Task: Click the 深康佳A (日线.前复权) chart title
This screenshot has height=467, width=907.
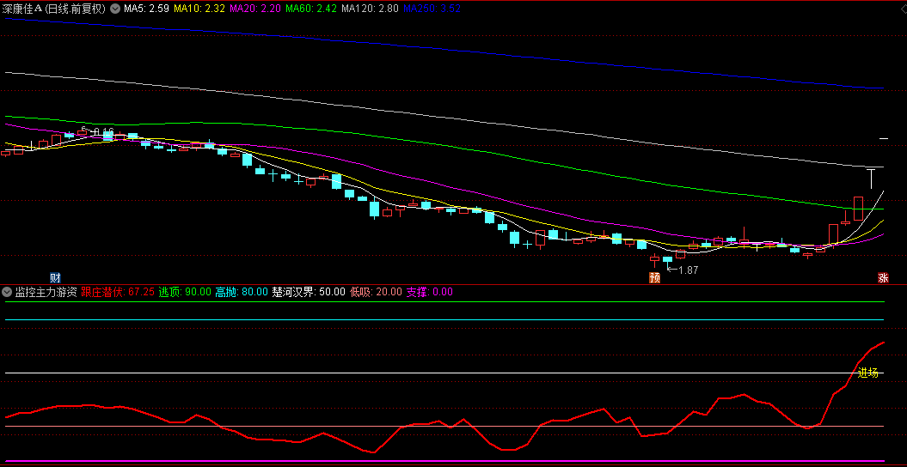Action: coord(54,9)
